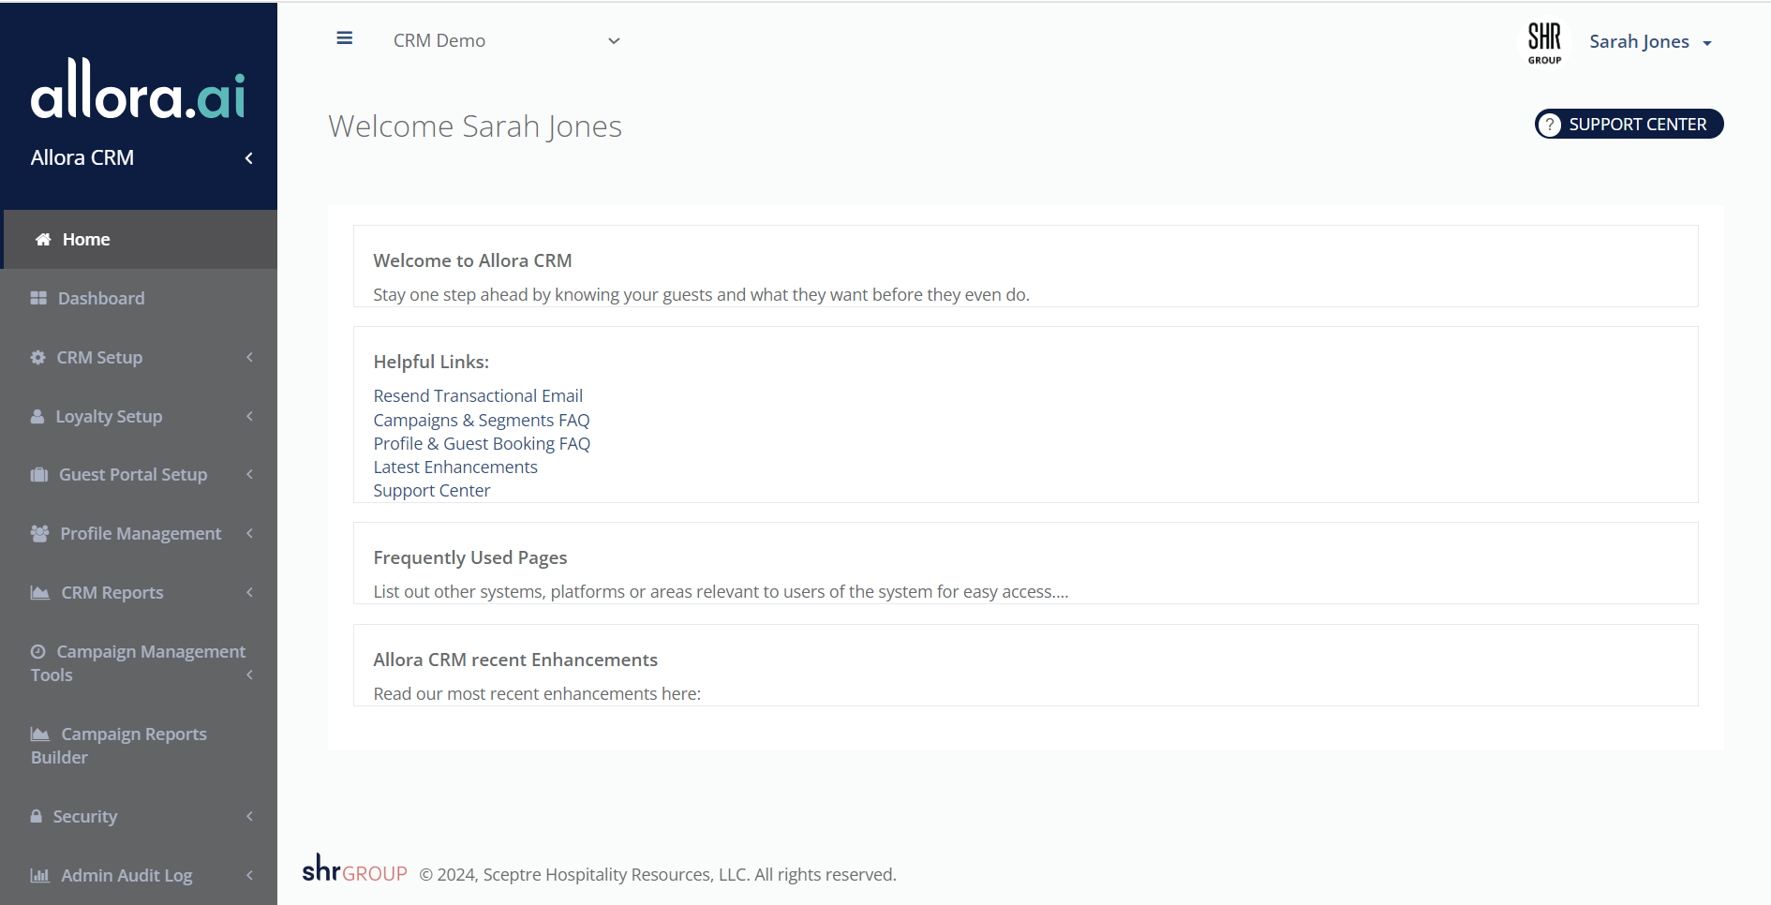This screenshot has height=905, width=1771.
Task: Click the Guest Portal Setup briefcase icon
Action: (x=37, y=474)
